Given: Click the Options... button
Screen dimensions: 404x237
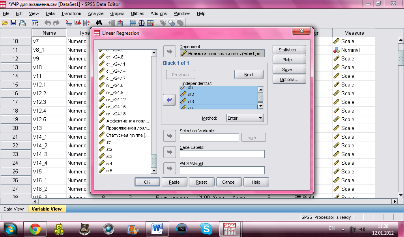Looking at the screenshot, I should pyautogui.click(x=289, y=79).
